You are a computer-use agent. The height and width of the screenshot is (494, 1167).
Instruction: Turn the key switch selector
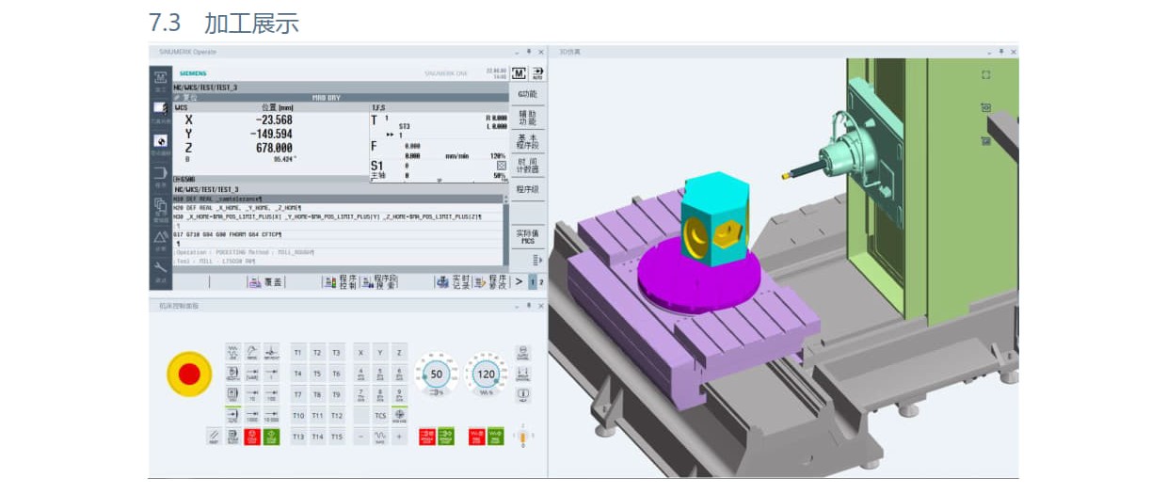[x=522, y=437]
